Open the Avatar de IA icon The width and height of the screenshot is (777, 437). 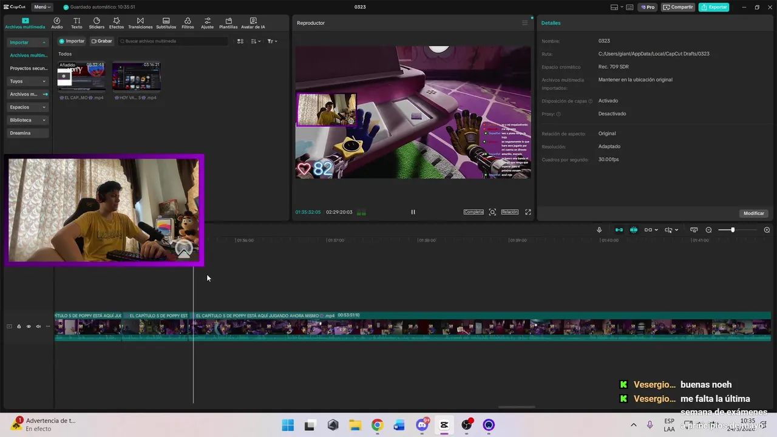(x=253, y=23)
